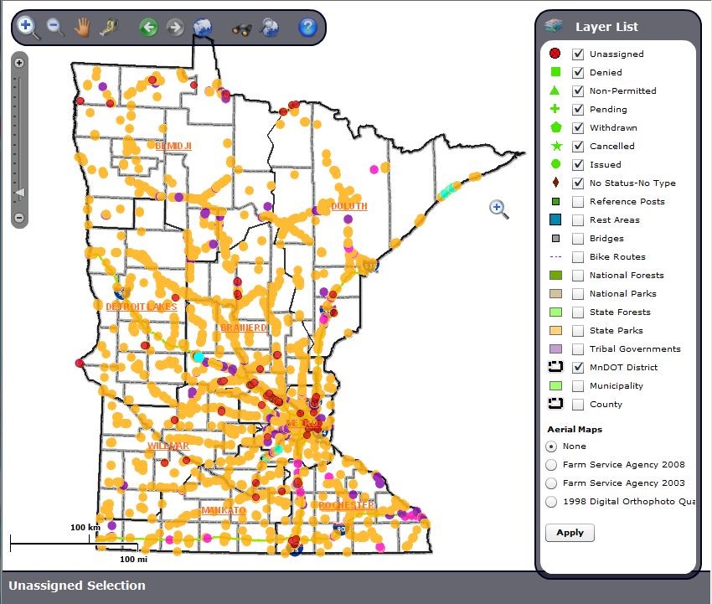This screenshot has width=712, height=604.
Task: Activate the Pan hand tool
Action: (x=81, y=27)
